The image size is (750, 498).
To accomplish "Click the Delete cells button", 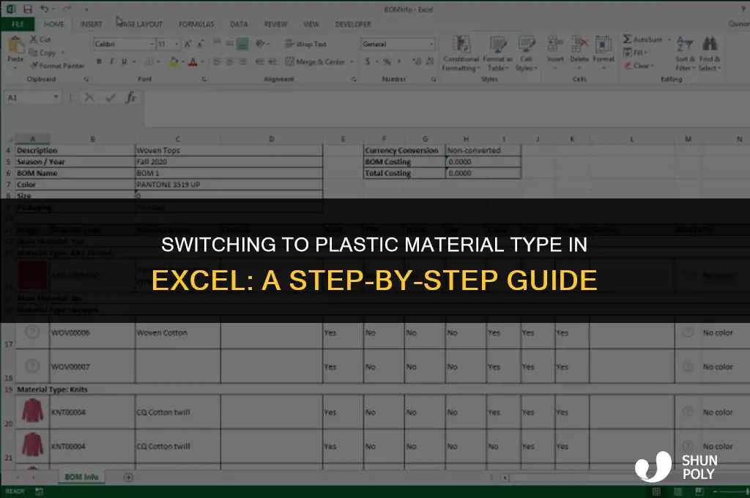I will (579, 52).
